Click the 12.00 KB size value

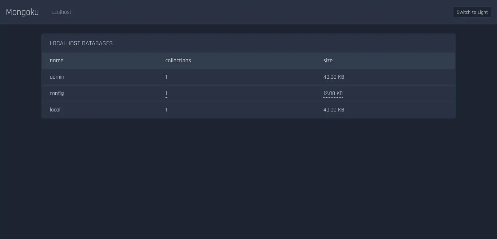click(333, 93)
